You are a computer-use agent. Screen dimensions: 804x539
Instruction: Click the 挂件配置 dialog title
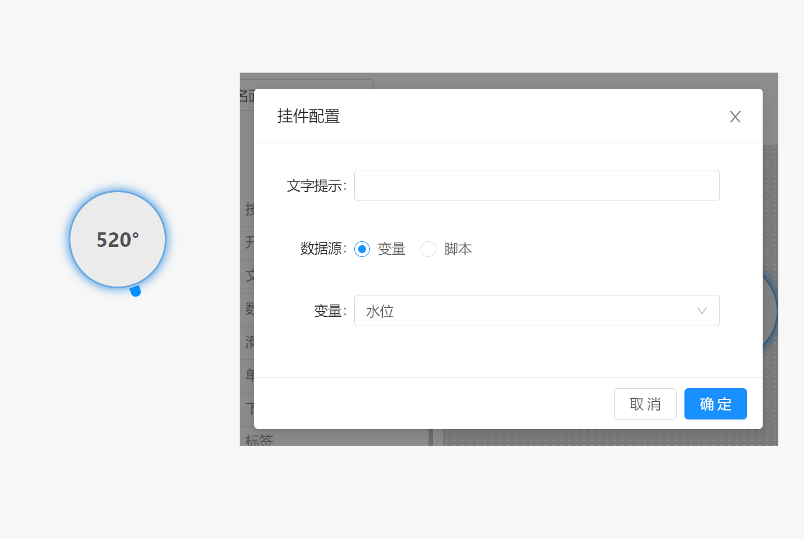point(308,116)
